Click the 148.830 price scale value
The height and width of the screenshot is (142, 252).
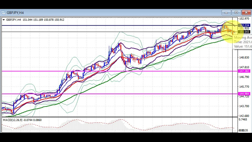pos(244,58)
